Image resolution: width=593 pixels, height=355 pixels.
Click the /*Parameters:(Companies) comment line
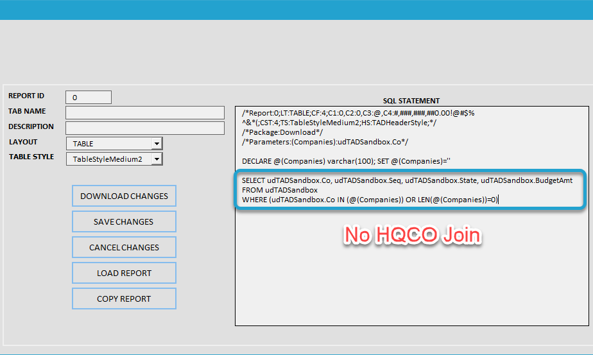click(325, 142)
